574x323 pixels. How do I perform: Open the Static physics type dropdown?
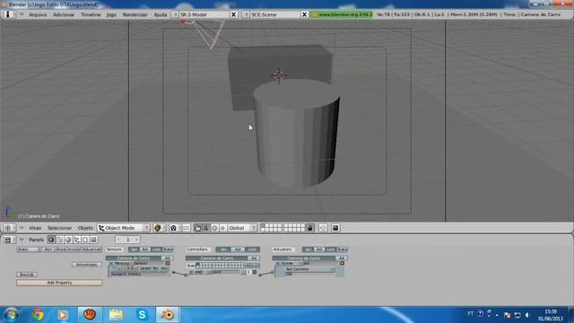tap(29, 249)
